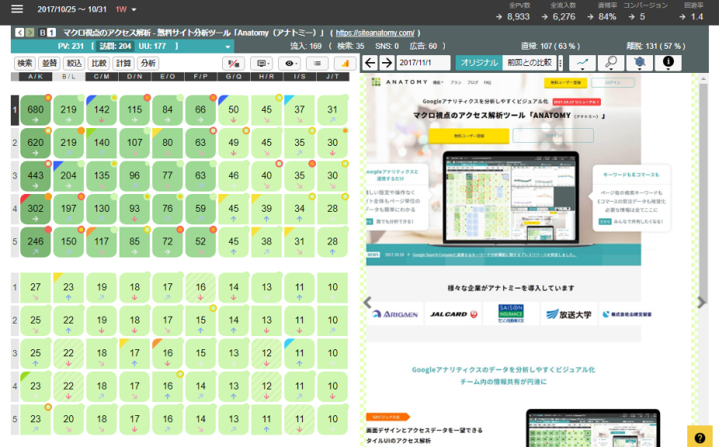Click the forward arrow beside date field
The height and width of the screenshot is (447, 719).
coord(387,63)
